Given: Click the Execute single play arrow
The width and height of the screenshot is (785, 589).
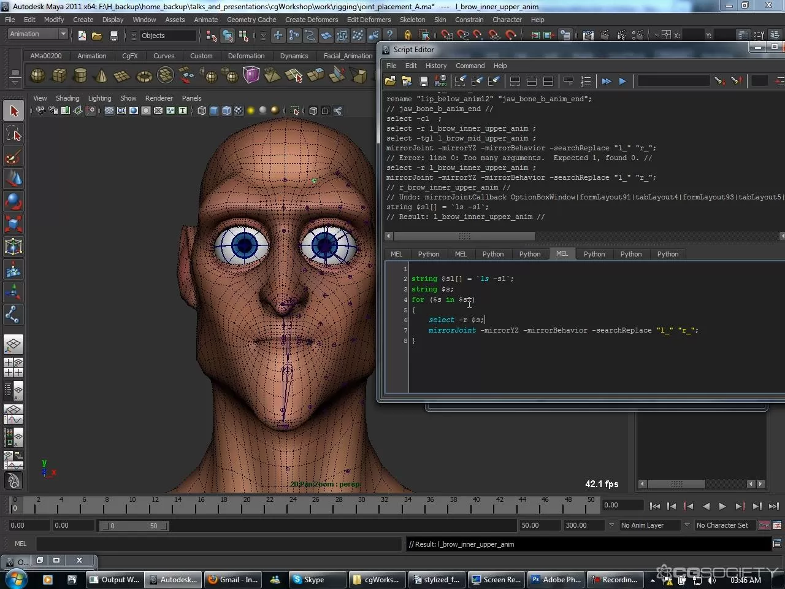Looking at the screenshot, I should 622,81.
